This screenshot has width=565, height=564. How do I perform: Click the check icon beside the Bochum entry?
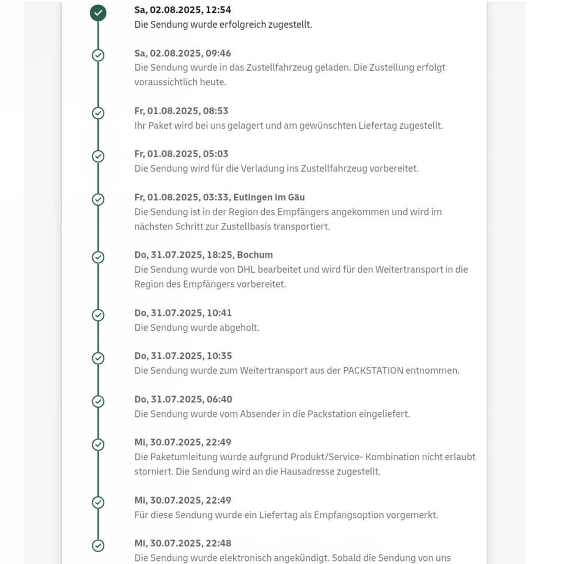(x=98, y=257)
